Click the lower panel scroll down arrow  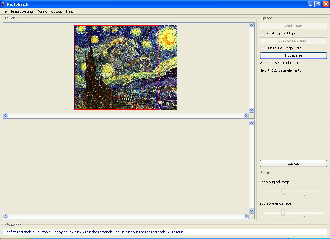pos(251,211)
